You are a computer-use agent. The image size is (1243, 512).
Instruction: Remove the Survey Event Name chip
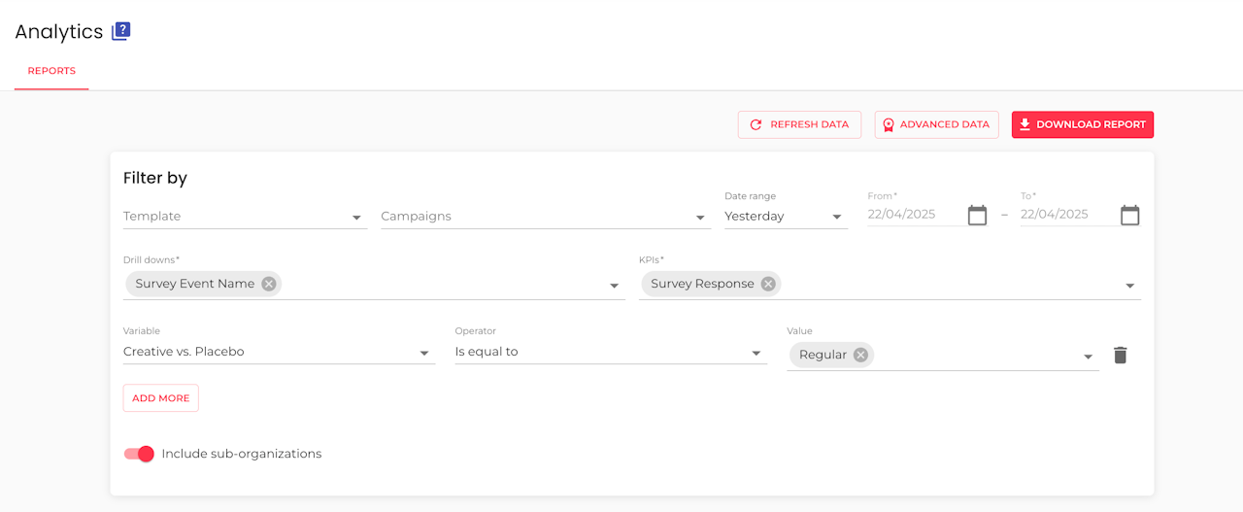point(269,284)
